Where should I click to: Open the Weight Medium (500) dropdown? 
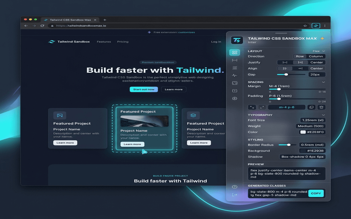[310, 126]
